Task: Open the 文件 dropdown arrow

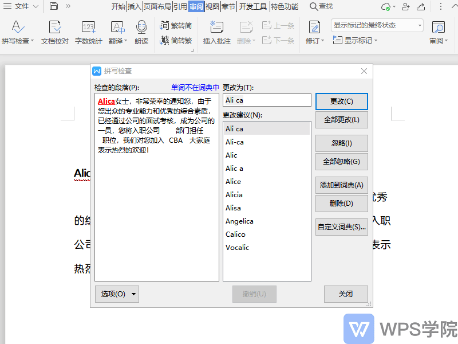Action: pyautogui.click(x=35, y=6)
